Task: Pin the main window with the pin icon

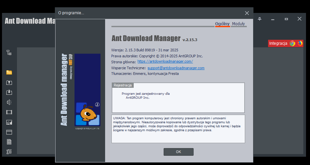Action: 260,19
